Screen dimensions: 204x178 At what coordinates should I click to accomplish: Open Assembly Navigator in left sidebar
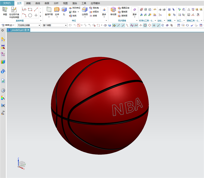[x=3, y=39]
